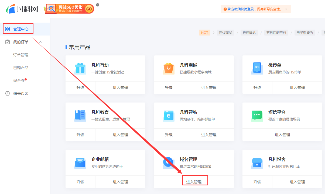
Task: Click the 挑选喜欢的网站域名 description text
Action: click(196, 166)
